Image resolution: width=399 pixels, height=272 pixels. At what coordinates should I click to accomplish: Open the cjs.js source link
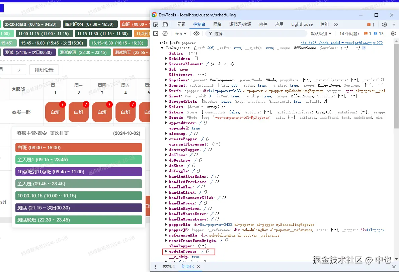(x=341, y=43)
